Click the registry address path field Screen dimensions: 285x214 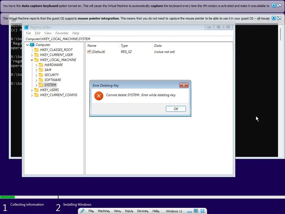(x=129, y=39)
